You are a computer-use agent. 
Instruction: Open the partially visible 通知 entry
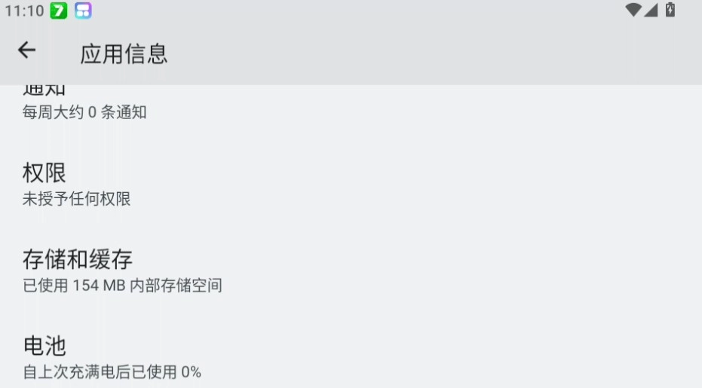point(44,90)
